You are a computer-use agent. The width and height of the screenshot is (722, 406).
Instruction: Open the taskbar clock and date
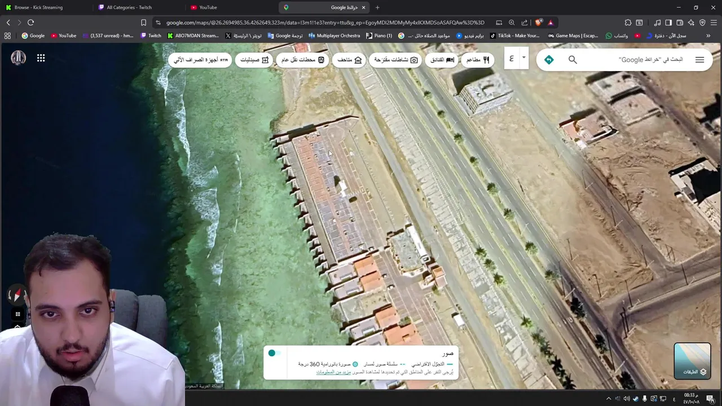[691, 399]
